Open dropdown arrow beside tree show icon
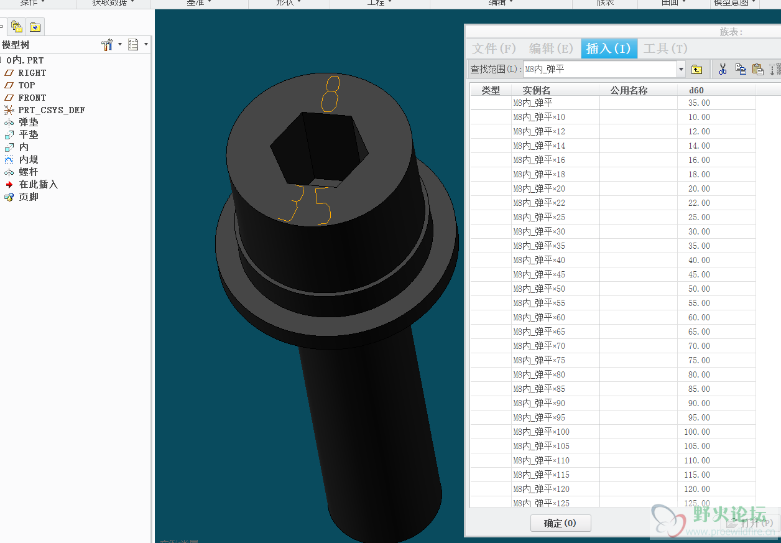The image size is (781, 543). click(146, 45)
